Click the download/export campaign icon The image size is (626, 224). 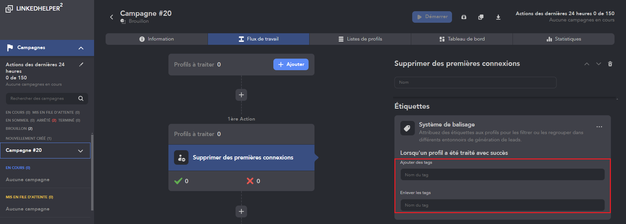click(x=498, y=17)
